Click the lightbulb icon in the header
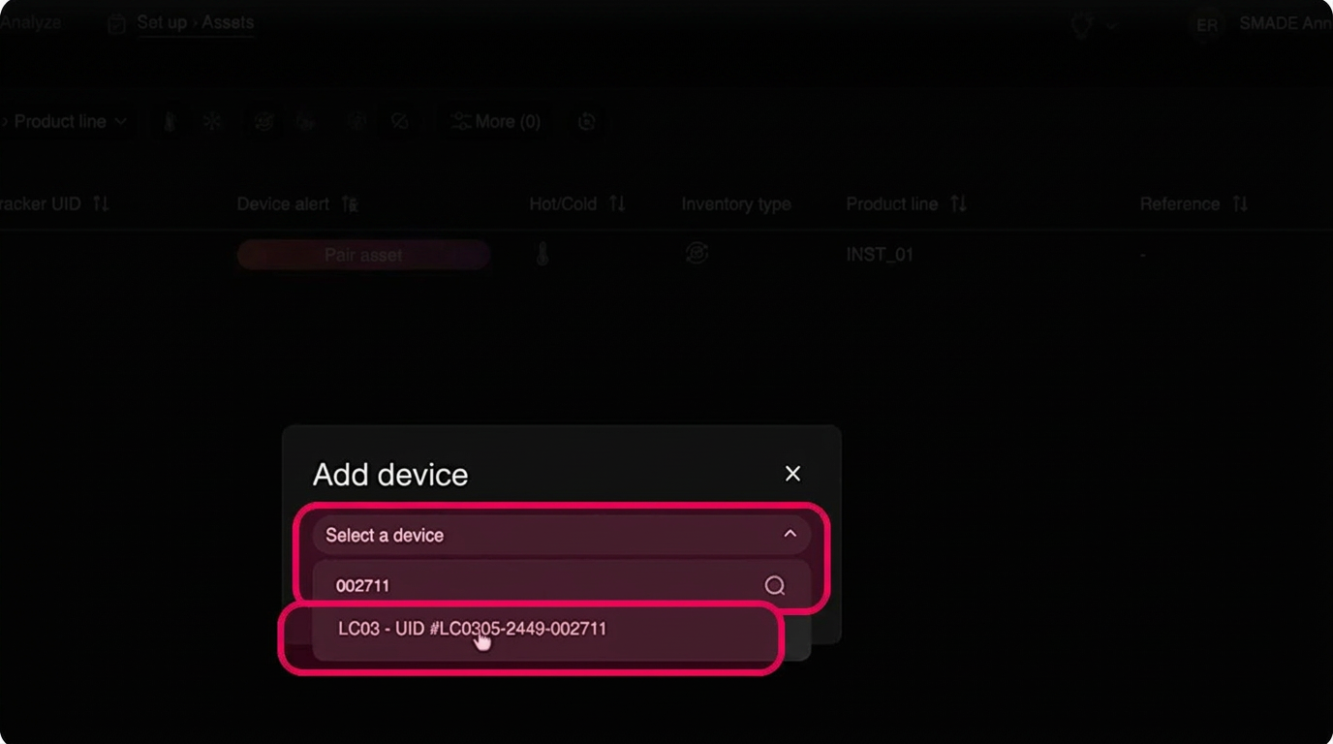Image resolution: width=1333 pixels, height=744 pixels. pos(1081,25)
